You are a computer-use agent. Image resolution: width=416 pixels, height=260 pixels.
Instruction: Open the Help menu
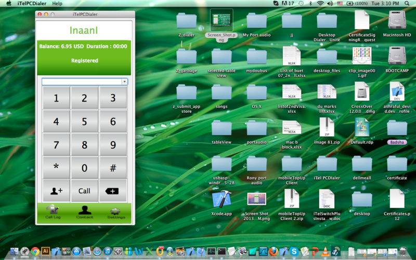click(57, 4)
